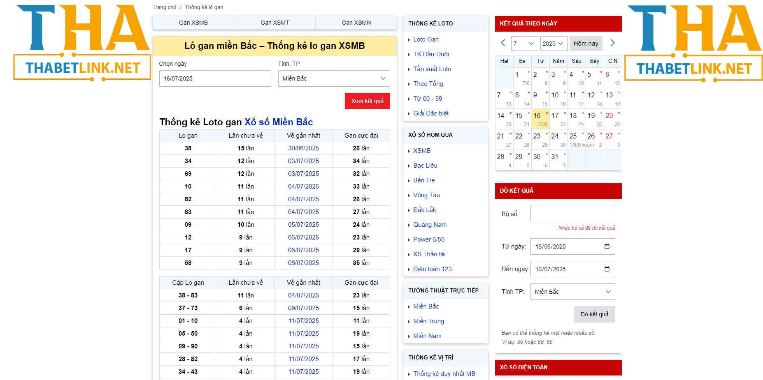The height and width of the screenshot is (380, 763).
Task: Focus the Bộ số input field
Action: 572,214
